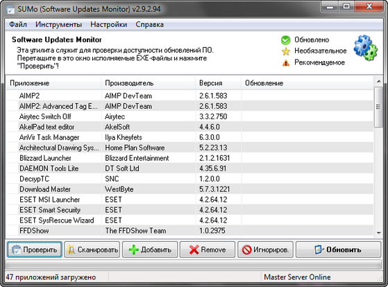Open the Справка menu
This screenshot has height=287, width=388.
tap(149, 24)
